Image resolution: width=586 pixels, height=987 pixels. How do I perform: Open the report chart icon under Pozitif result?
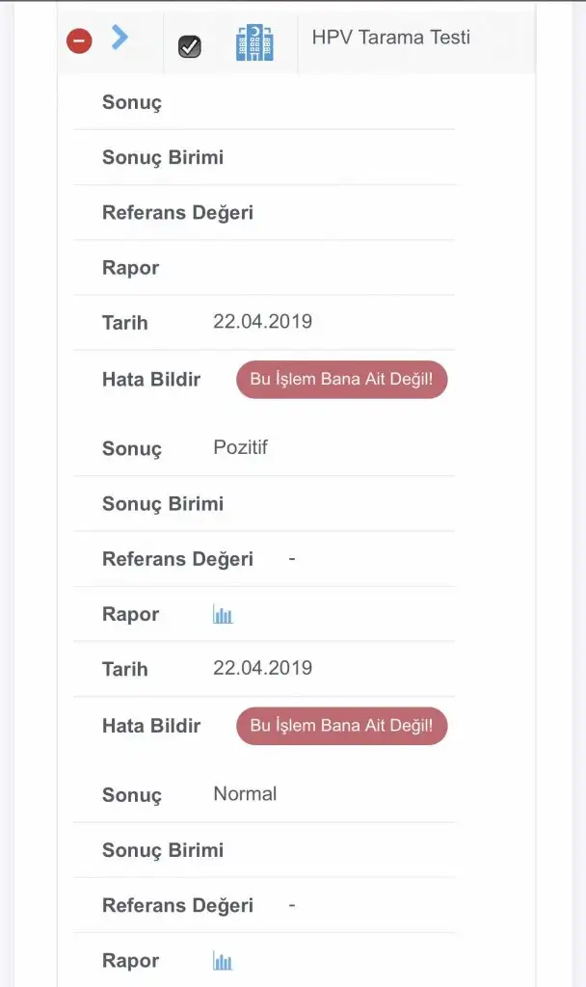[223, 615]
